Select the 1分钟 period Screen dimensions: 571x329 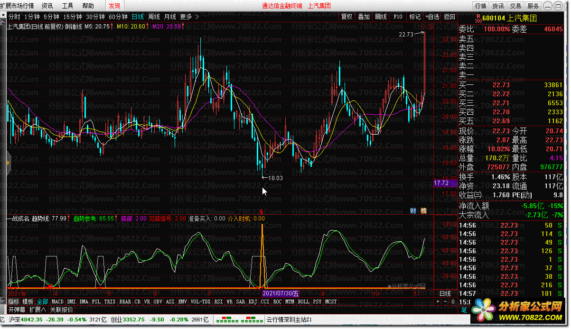coord(32,17)
